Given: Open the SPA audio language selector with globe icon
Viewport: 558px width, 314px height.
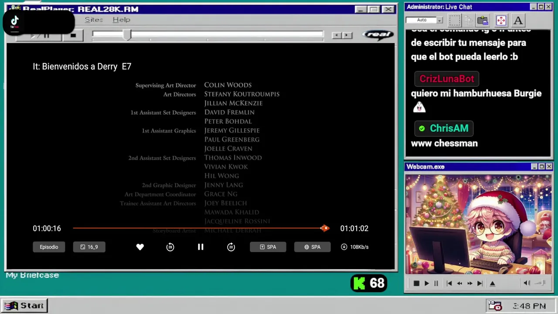Looking at the screenshot, I should pos(312,247).
